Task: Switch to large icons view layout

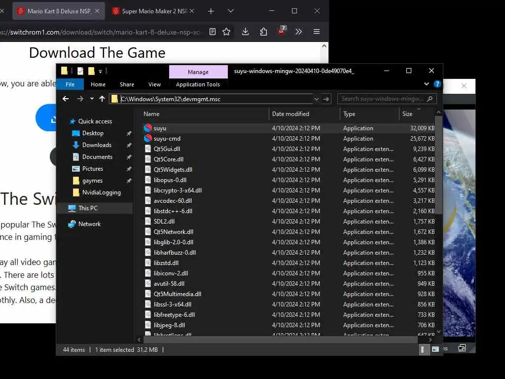Action: [435, 349]
